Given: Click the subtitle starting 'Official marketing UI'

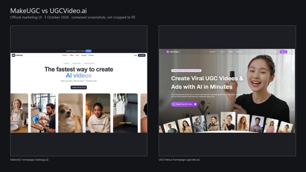Looking at the screenshot, I should coord(73,18).
